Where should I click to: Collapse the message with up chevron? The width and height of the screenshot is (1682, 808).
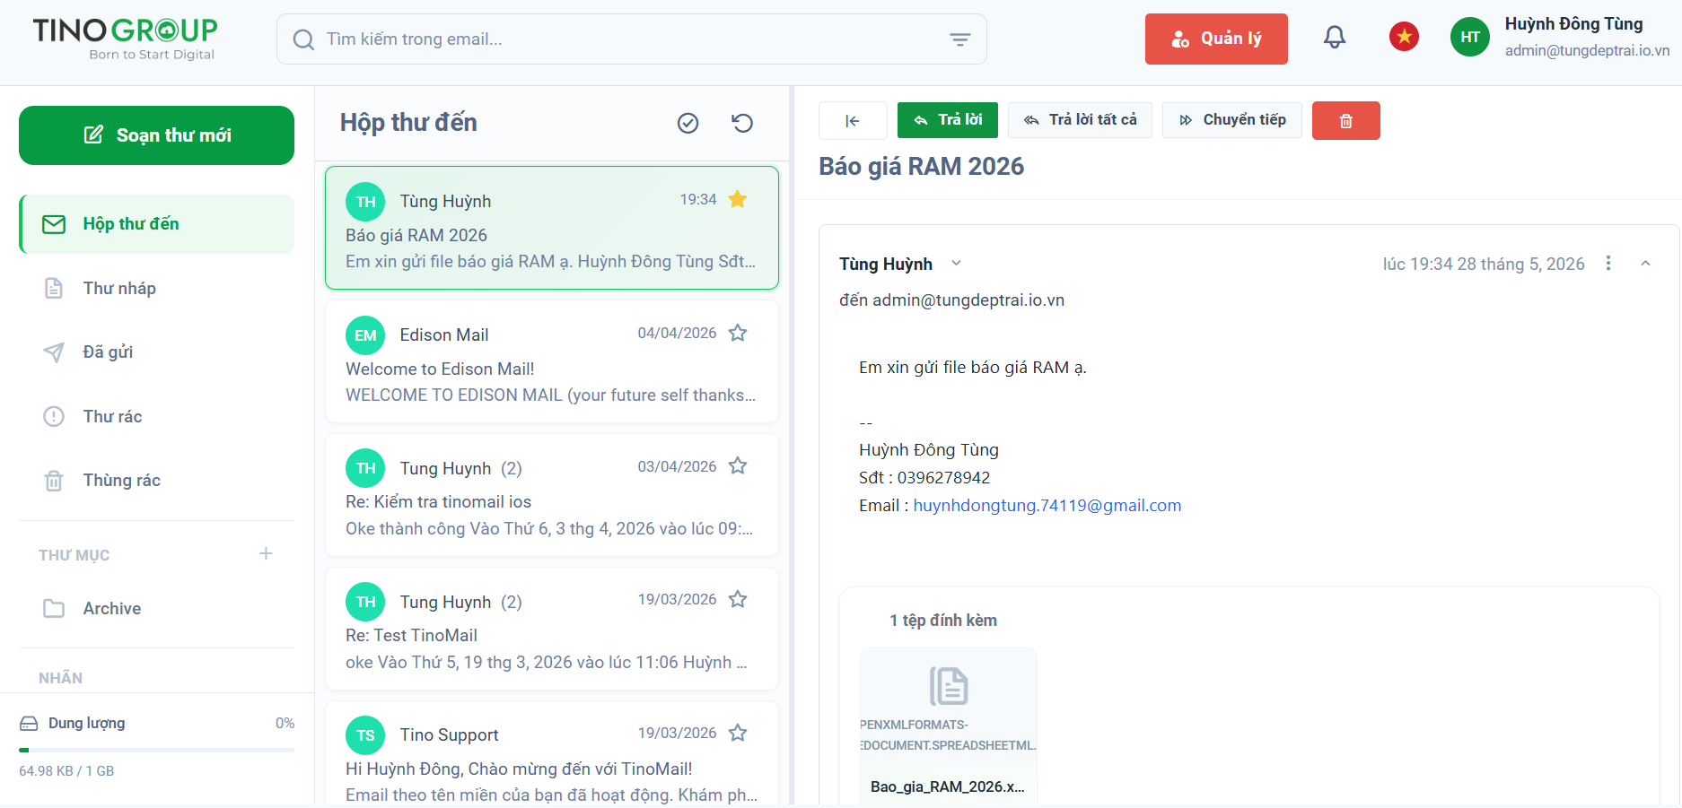point(1645,263)
